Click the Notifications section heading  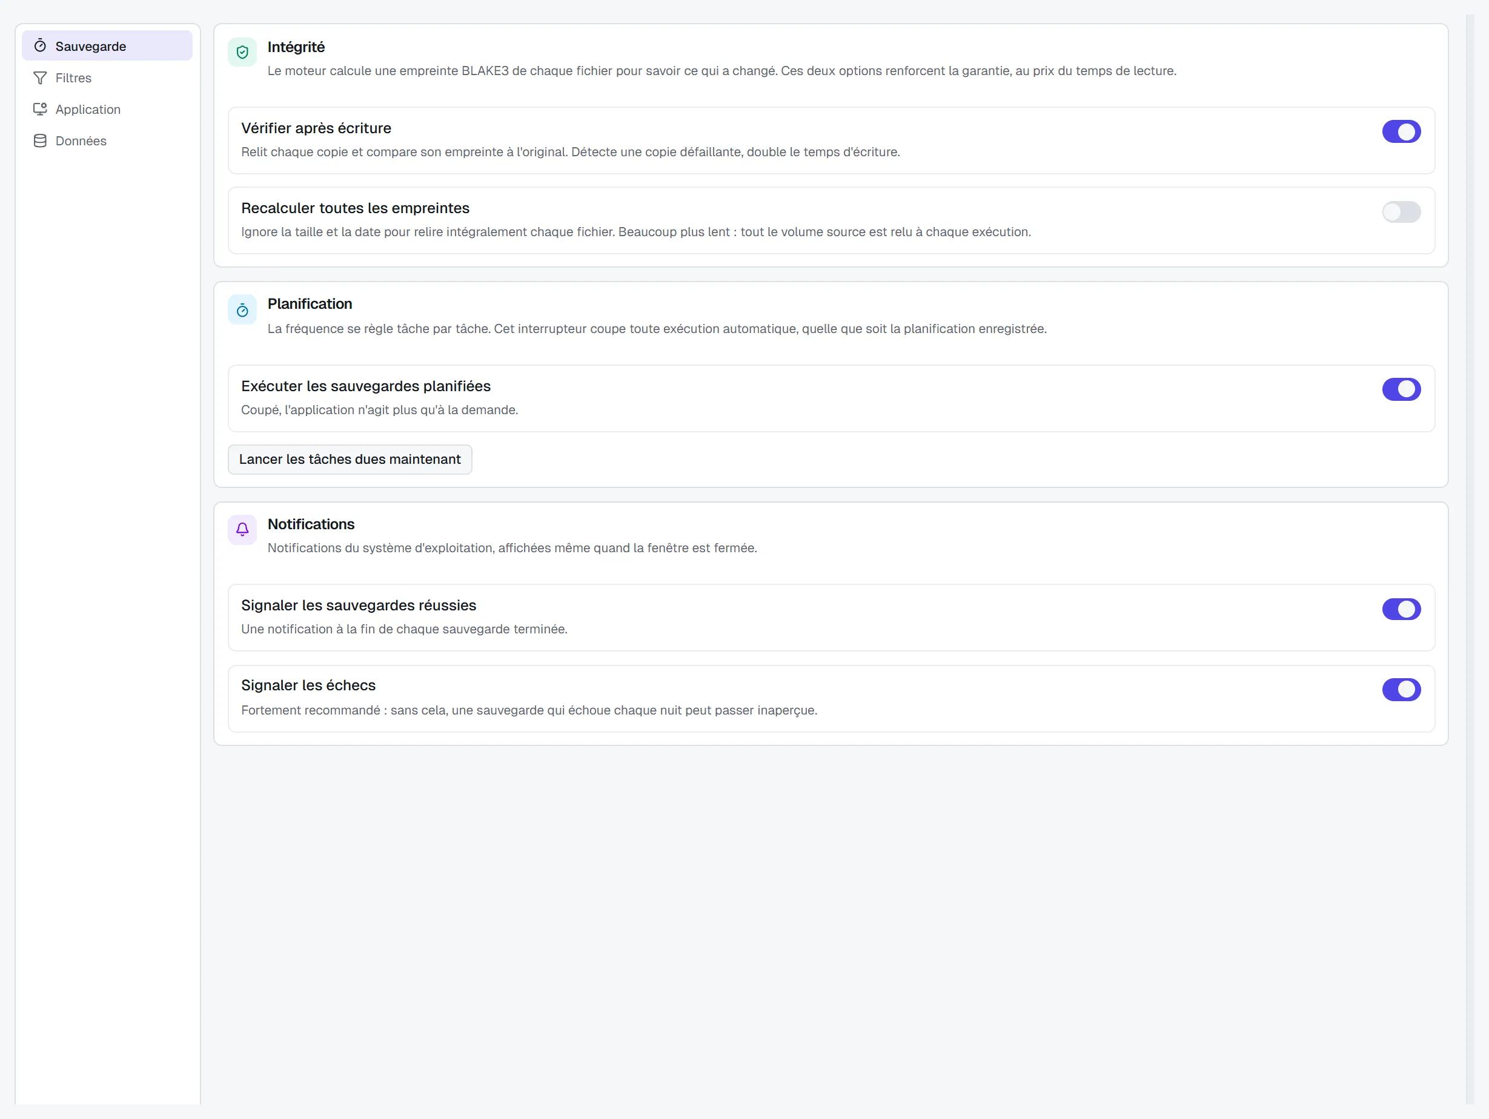(x=311, y=524)
